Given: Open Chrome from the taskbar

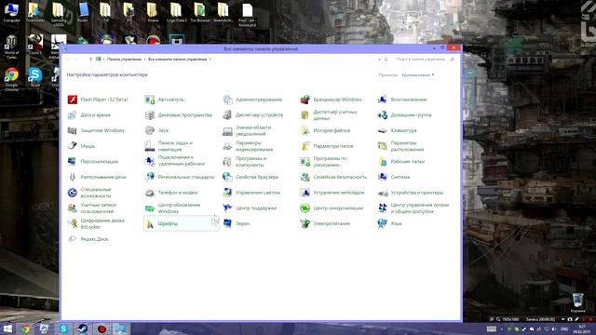Looking at the screenshot, I should click(x=25, y=328).
